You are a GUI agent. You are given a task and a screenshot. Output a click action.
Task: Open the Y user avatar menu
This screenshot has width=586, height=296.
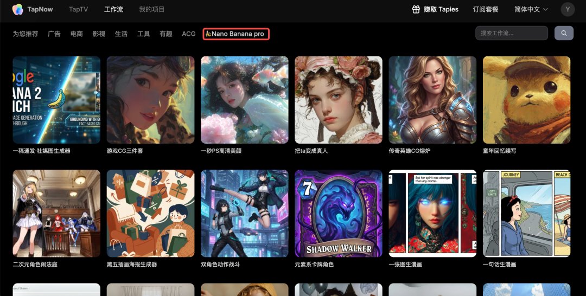click(568, 9)
